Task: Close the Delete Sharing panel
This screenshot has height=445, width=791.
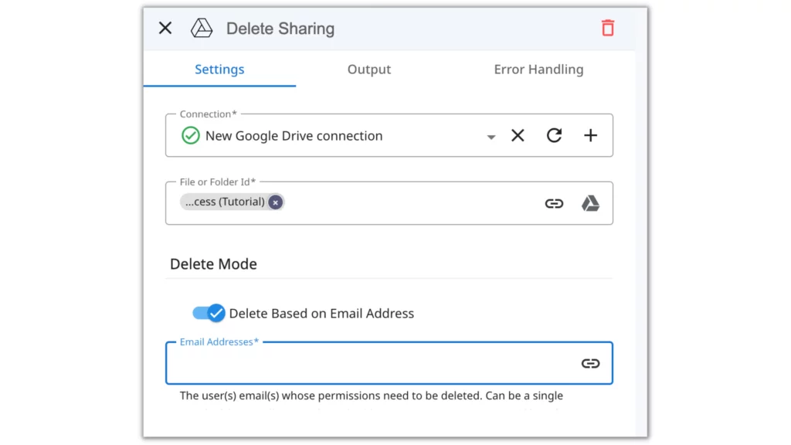Action: [x=165, y=29]
